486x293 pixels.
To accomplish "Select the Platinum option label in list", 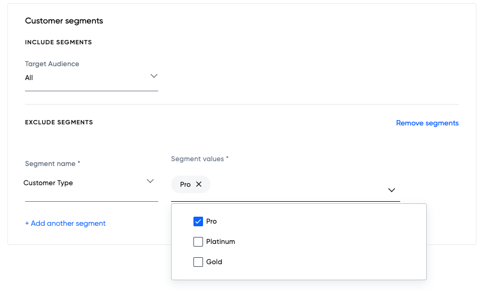I will 221,242.
